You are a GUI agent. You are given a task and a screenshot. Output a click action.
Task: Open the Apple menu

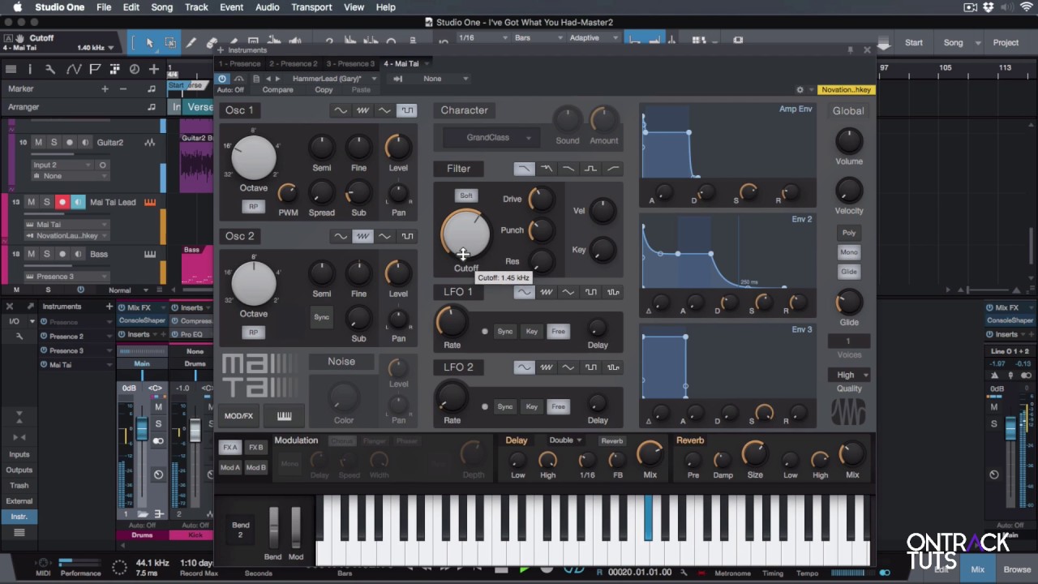point(17,7)
